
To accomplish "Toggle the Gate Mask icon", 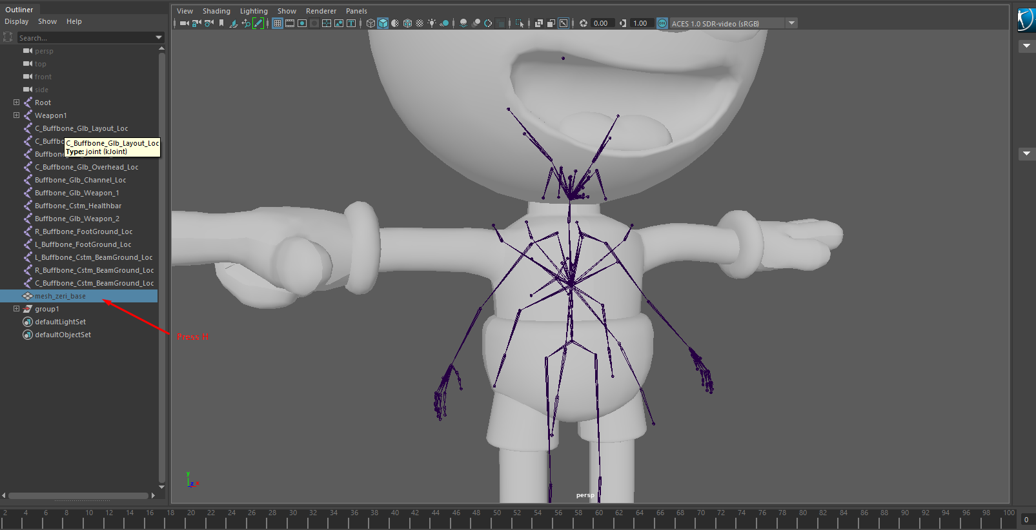I will click(x=314, y=23).
